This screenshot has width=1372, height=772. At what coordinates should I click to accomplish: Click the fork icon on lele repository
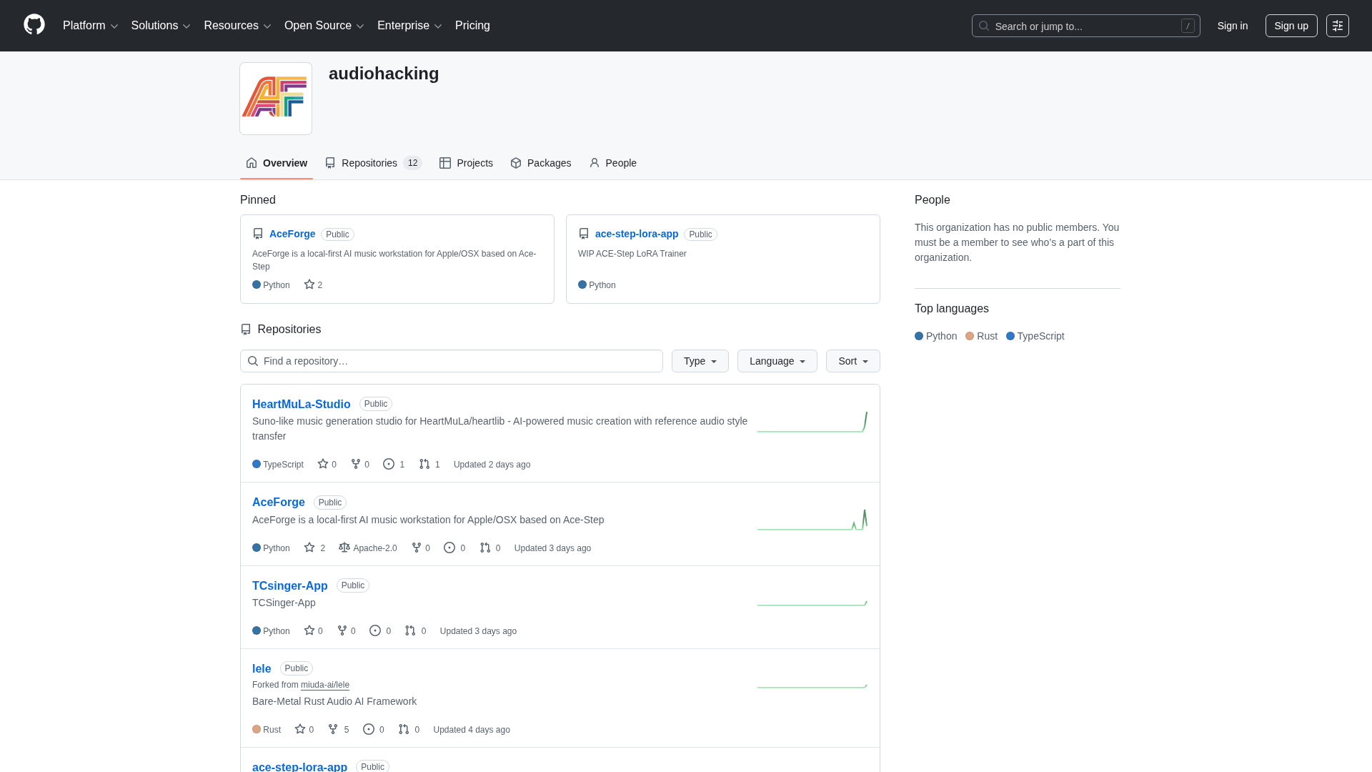333,729
